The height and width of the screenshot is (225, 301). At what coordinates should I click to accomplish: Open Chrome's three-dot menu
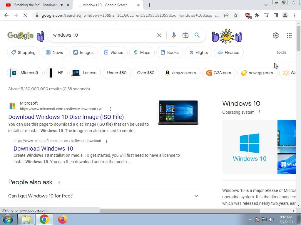click(295, 15)
